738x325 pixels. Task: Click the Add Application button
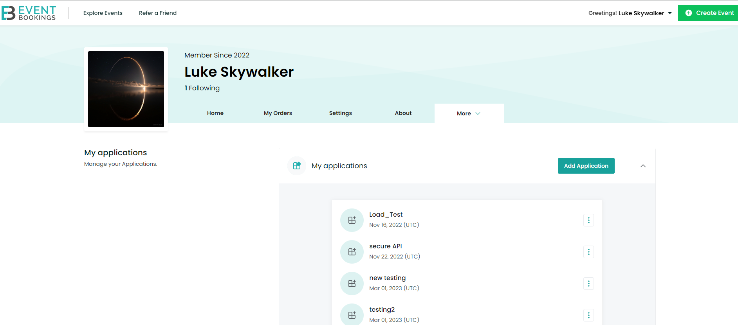[x=586, y=166]
